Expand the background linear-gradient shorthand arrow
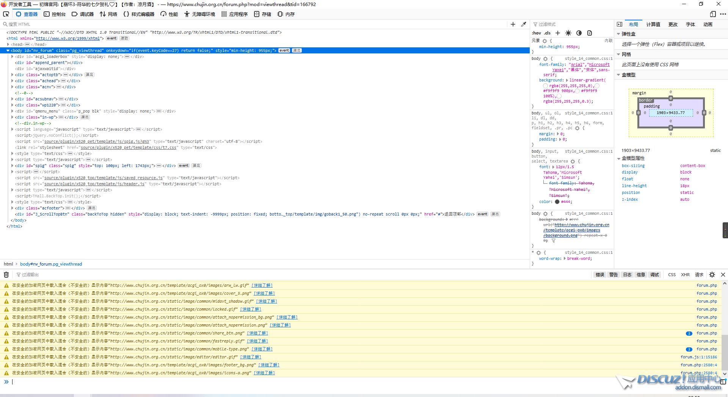 [567, 80]
